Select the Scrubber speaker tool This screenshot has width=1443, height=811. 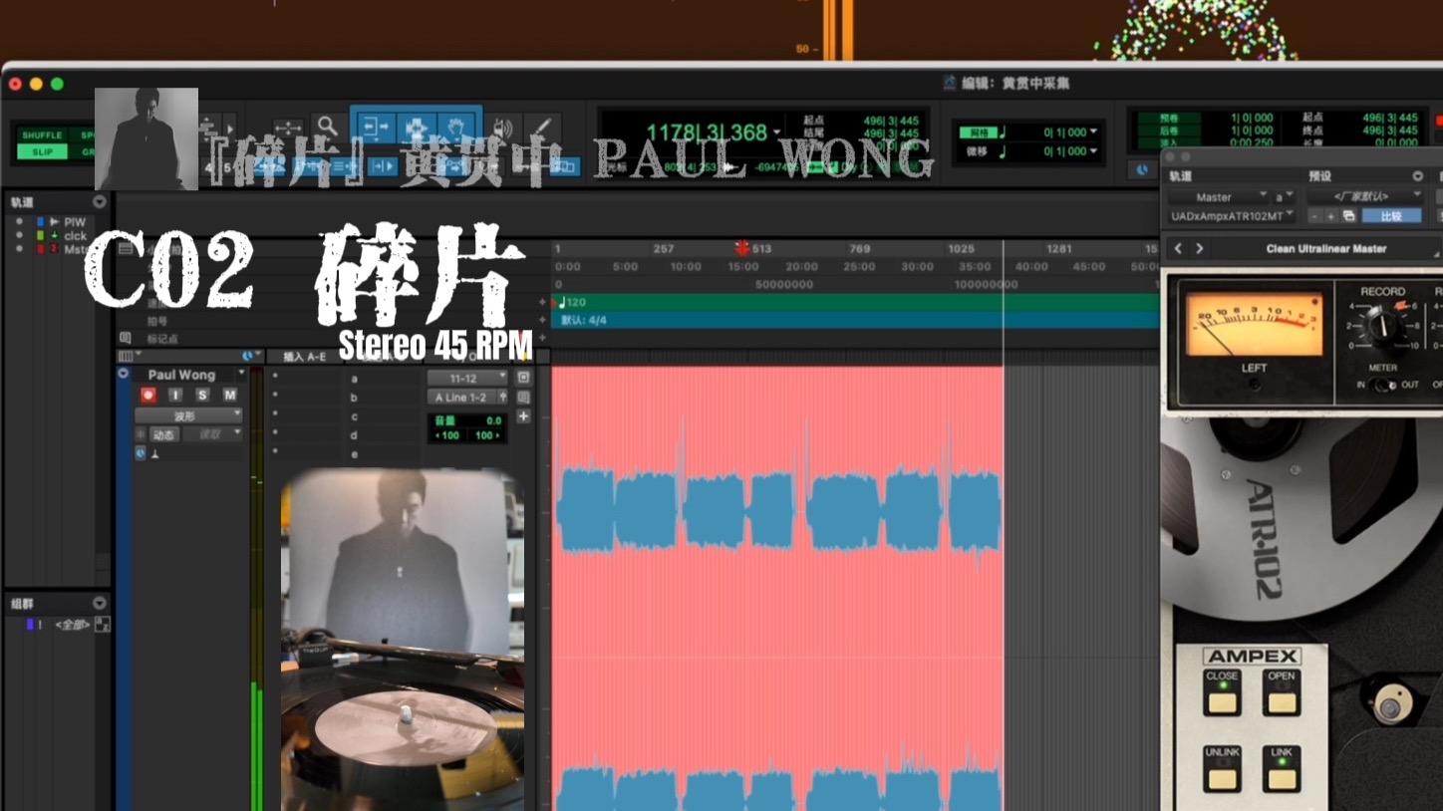tap(503, 129)
